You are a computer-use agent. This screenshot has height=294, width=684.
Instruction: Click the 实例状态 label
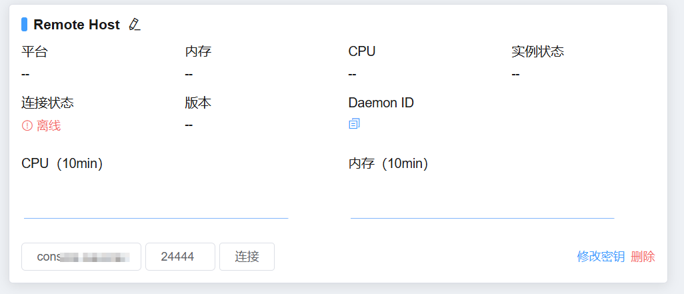point(538,52)
